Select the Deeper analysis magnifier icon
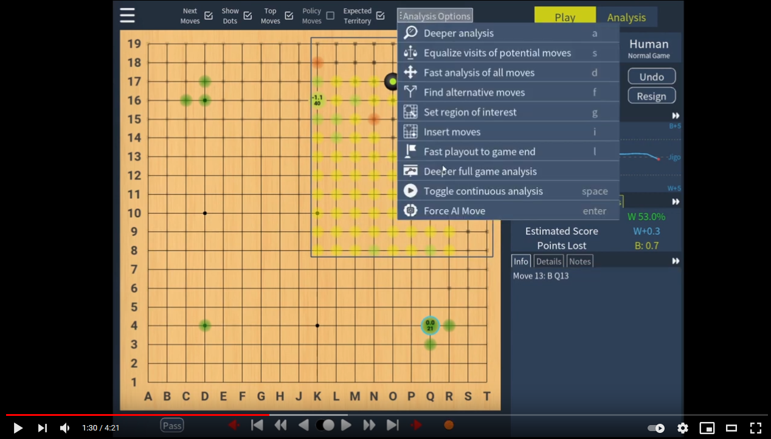Viewport: 771px width, 439px height. click(x=410, y=33)
